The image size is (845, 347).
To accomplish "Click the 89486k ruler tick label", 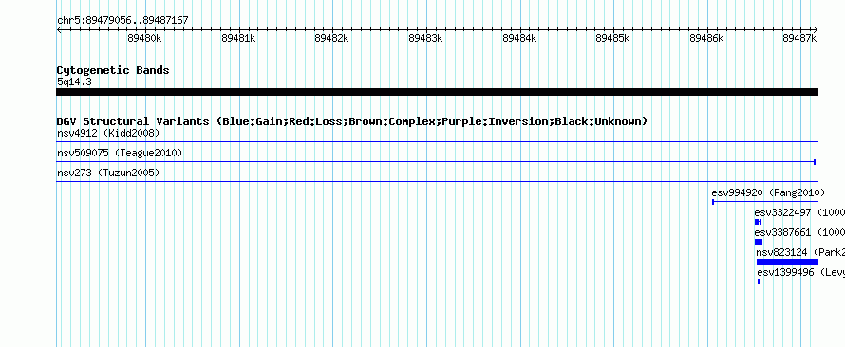I will point(706,38).
